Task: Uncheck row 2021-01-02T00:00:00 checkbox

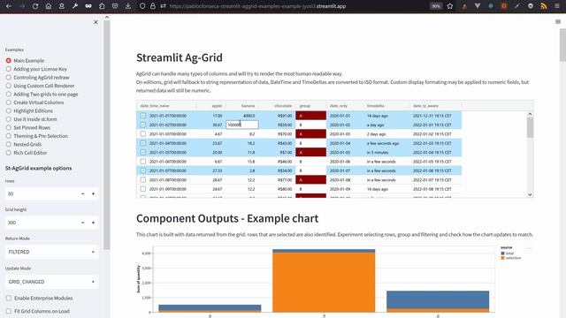Action: 143,125
